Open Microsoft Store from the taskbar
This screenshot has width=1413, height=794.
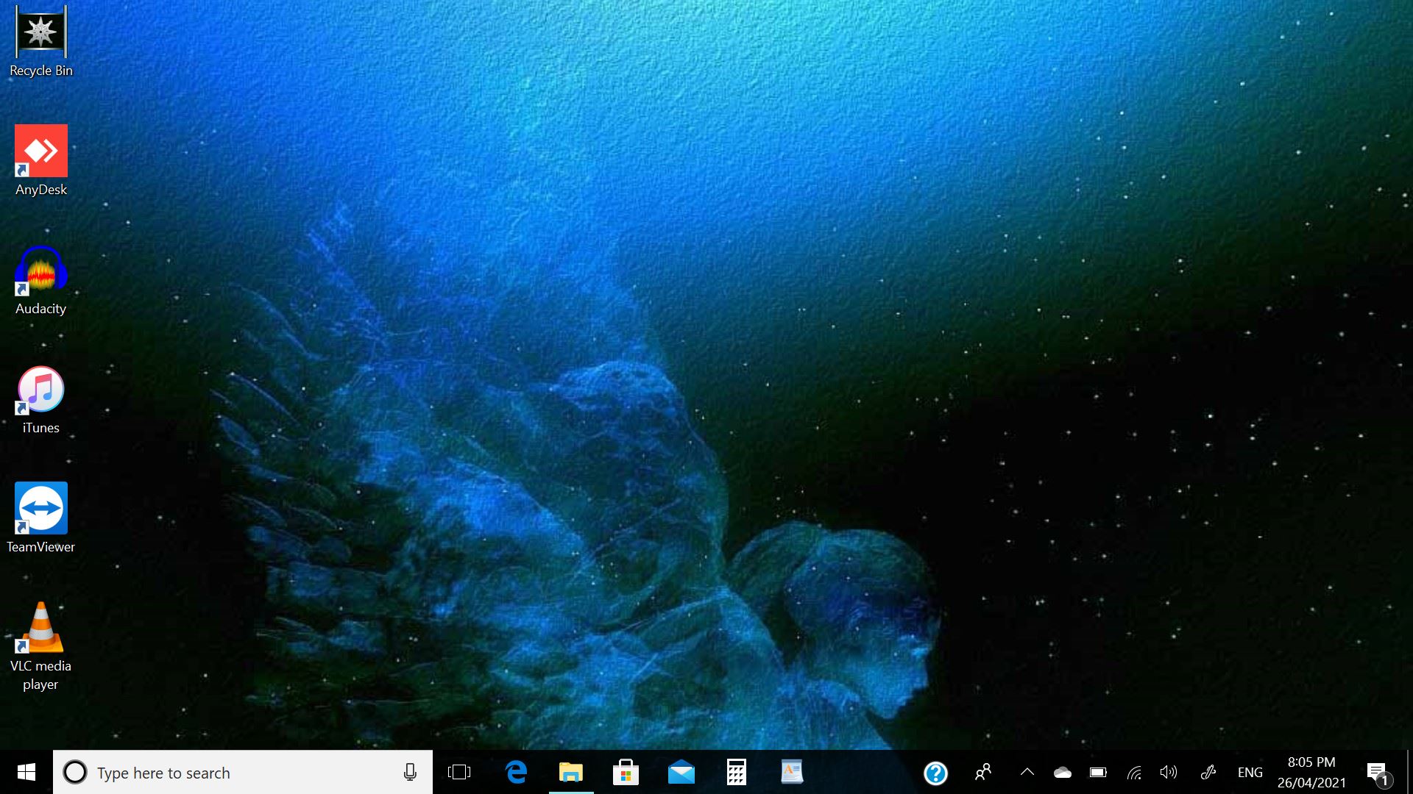pos(626,773)
